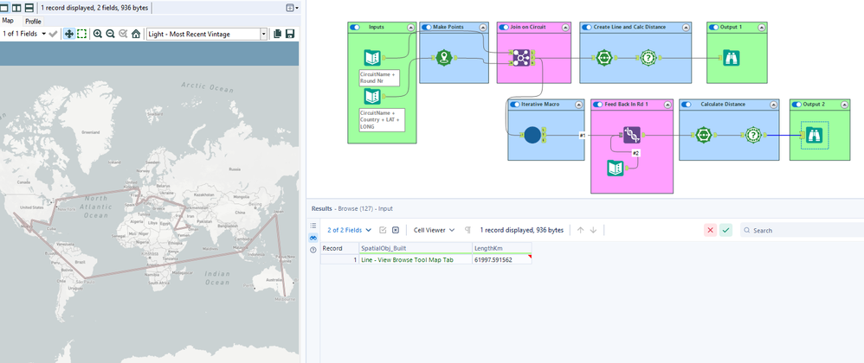Copy the map image
The height and width of the screenshot is (363, 864).
click(x=277, y=34)
